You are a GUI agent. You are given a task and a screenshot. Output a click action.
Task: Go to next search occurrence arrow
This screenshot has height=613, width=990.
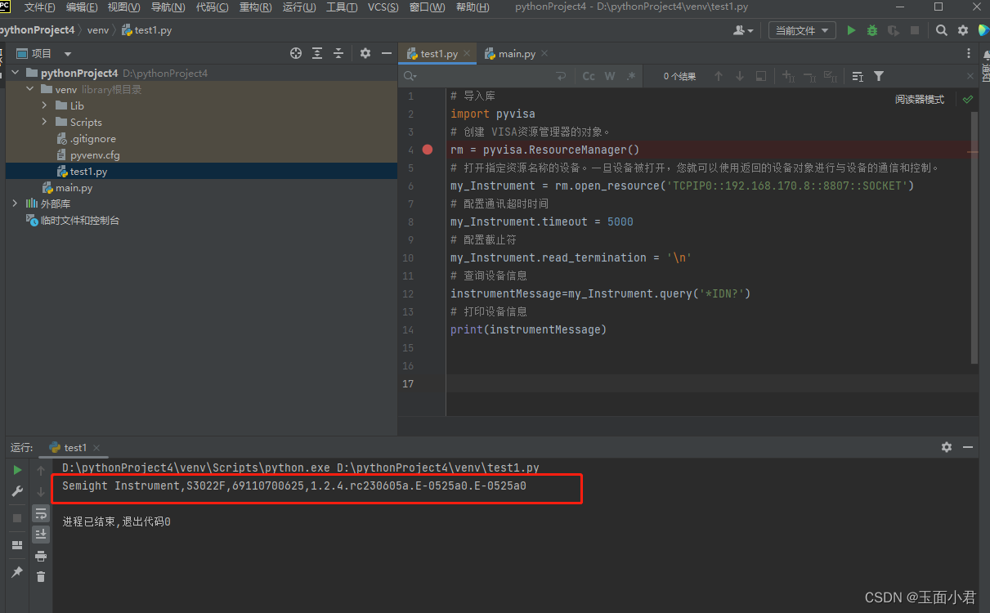click(x=740, y=76)
